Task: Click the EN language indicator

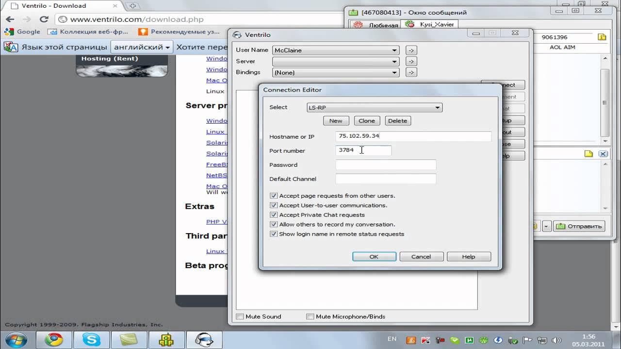Action: pos(392,339)
